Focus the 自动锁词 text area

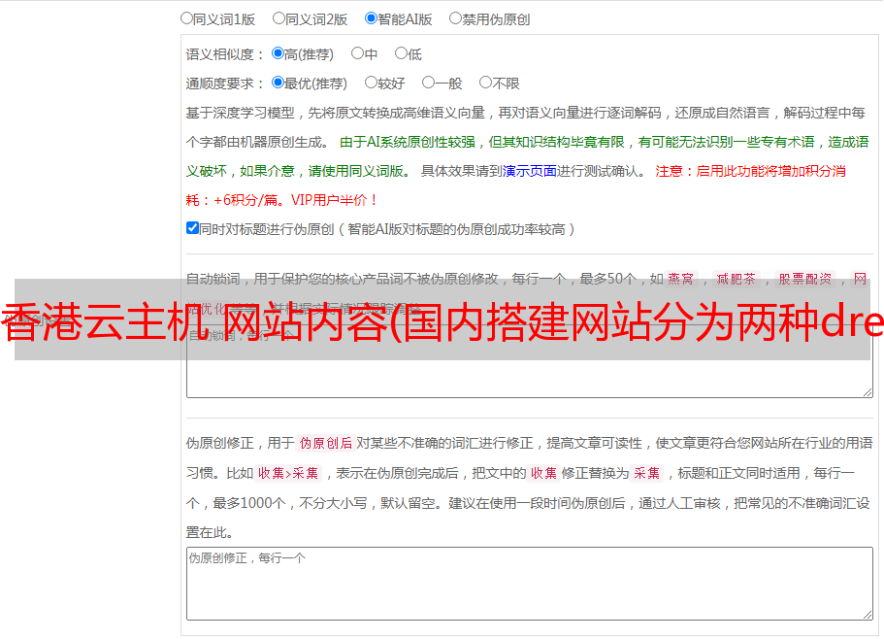[x=530, y=361]
